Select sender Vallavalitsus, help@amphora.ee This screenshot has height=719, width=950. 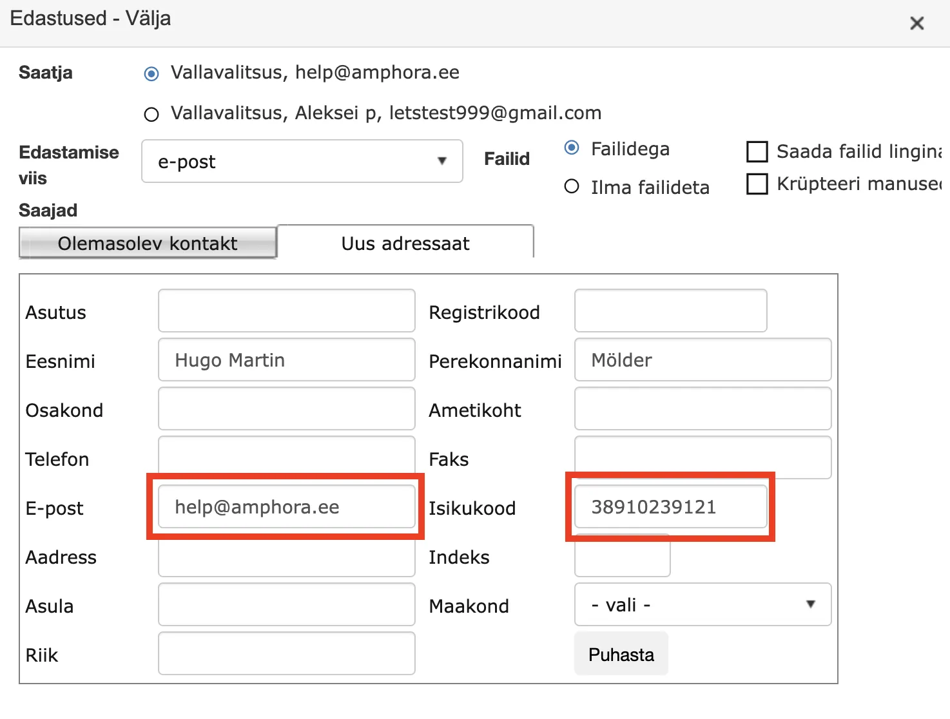tap(151, 74)
